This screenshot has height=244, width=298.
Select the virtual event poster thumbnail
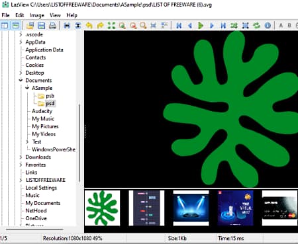pyautogui.click(x=235, y=208)
